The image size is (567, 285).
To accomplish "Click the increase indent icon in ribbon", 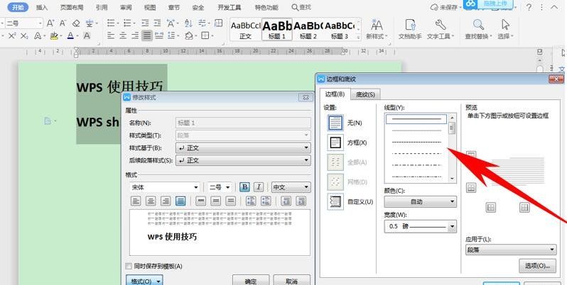I will [x=157, y=23].
